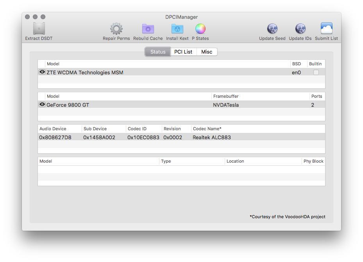Image resolution: width=363 pixels, height=262 pixels.
Task: Click sub device ID 0x1458A002
Action: (99, 137)
